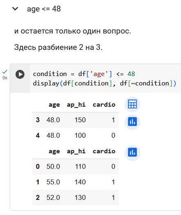The width and height of the screenshot is (181, 215).
Task: Select row index 0 with age 50.0
Action: tap(75, 167)
